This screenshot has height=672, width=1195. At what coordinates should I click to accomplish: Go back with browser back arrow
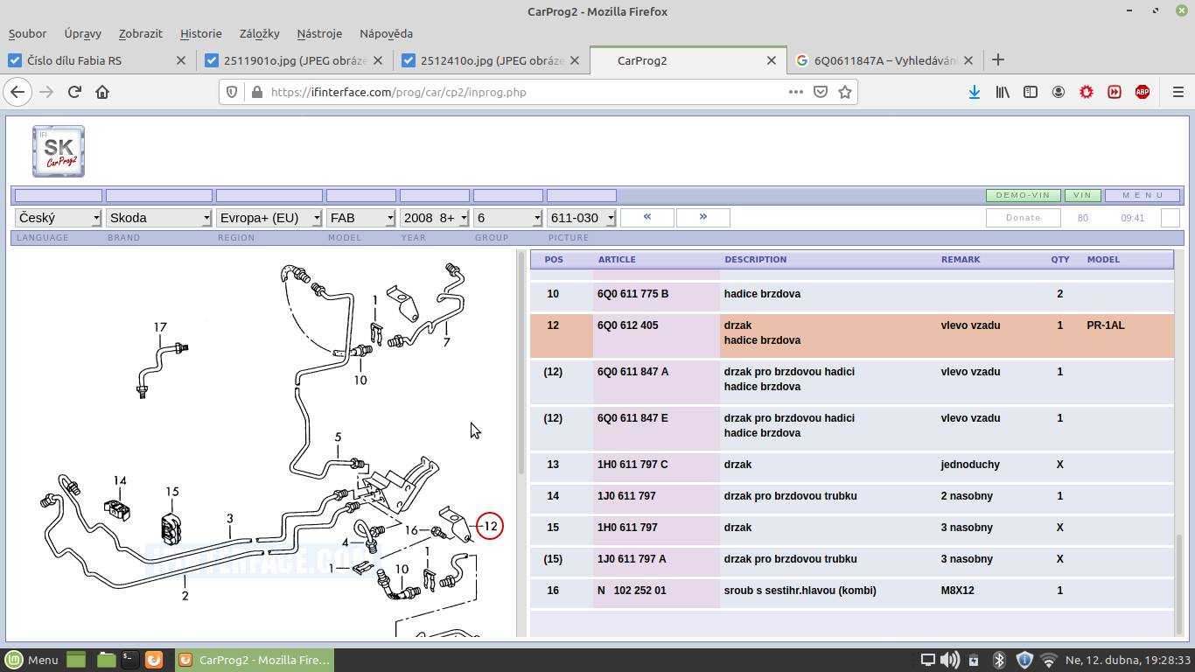click(17, 92)
